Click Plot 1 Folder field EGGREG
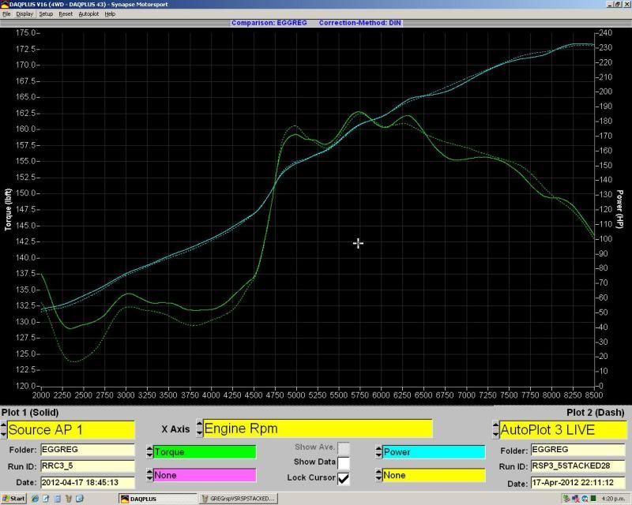The width and height of the screenshot is (632, 505). 88,450
